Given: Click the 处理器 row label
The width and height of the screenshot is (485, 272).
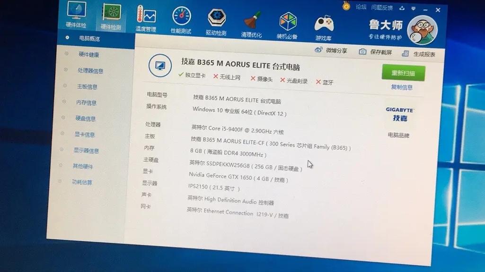Looking at the screenshot, I should [153, 124].
